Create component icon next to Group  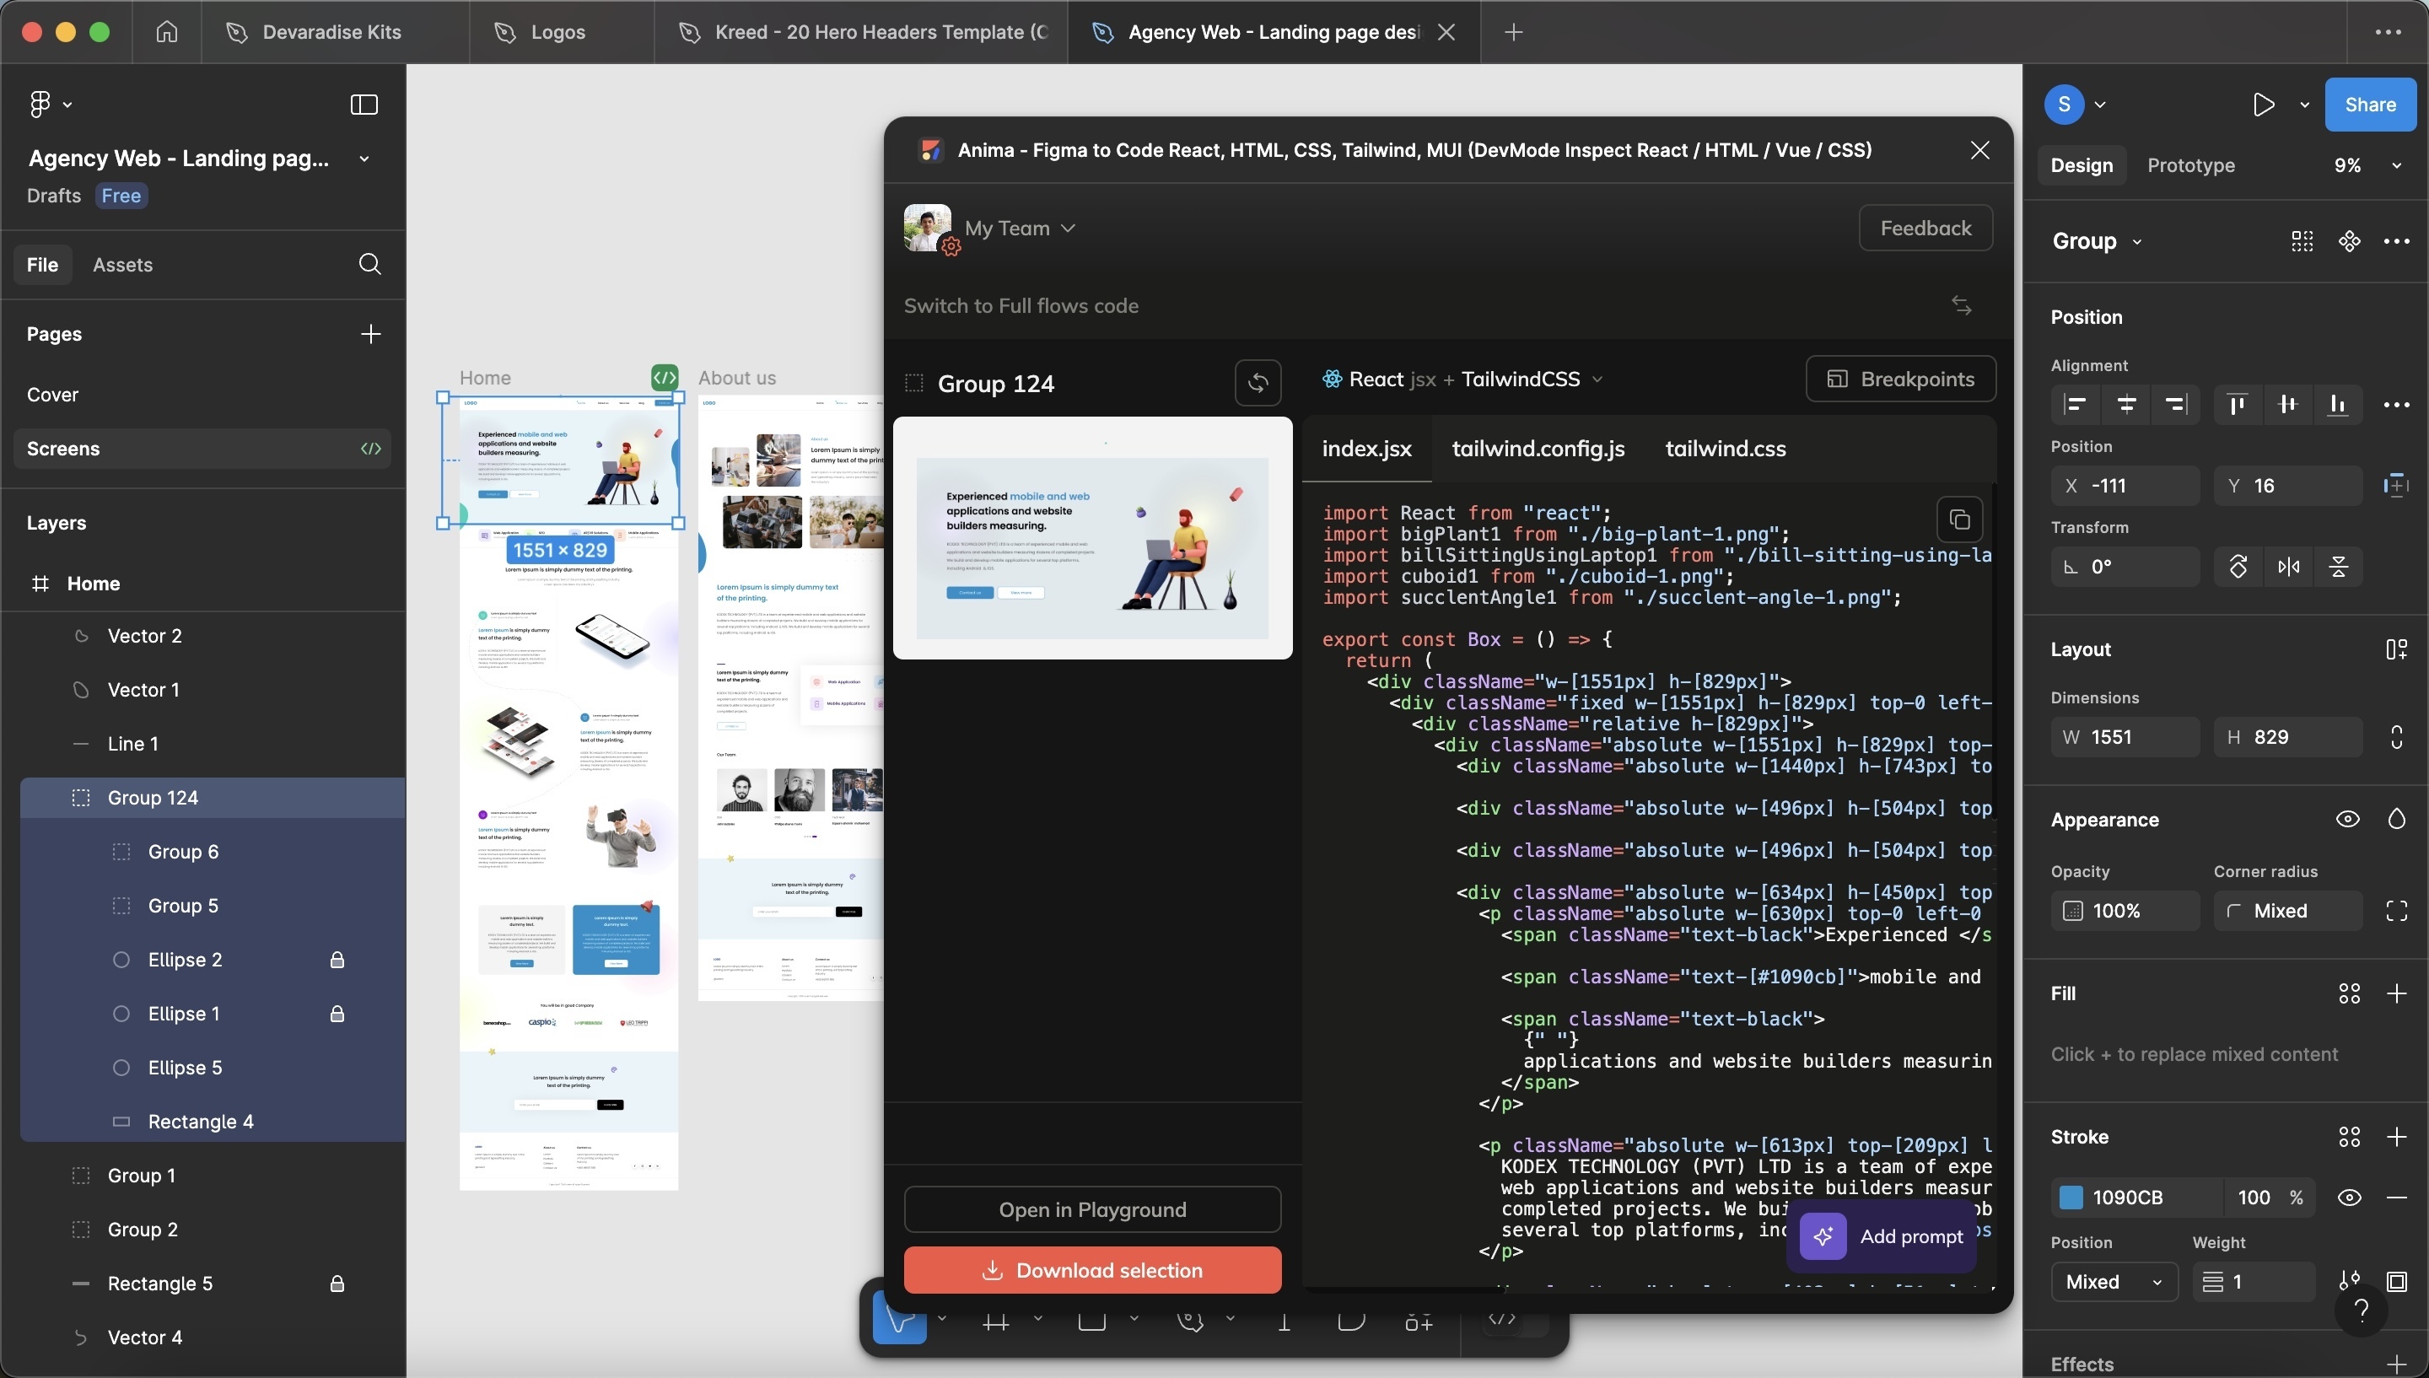(2350, 241)
